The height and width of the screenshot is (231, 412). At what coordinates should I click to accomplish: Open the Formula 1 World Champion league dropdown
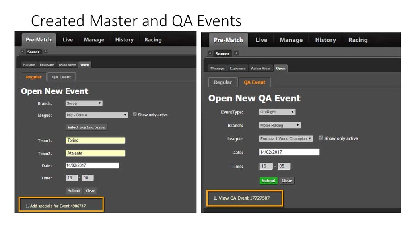pos(286,138)
